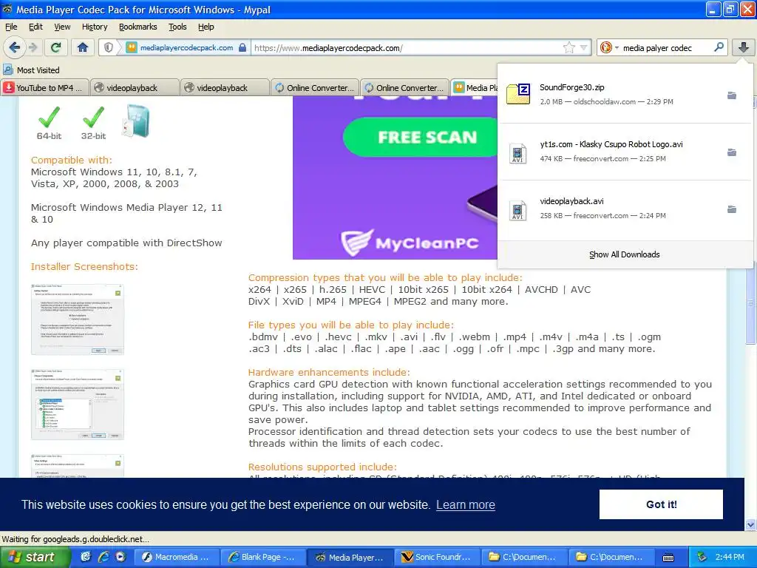The image size is (757, 568).
Task: Click Learn more cookie link
Action: tap(466, 504)
